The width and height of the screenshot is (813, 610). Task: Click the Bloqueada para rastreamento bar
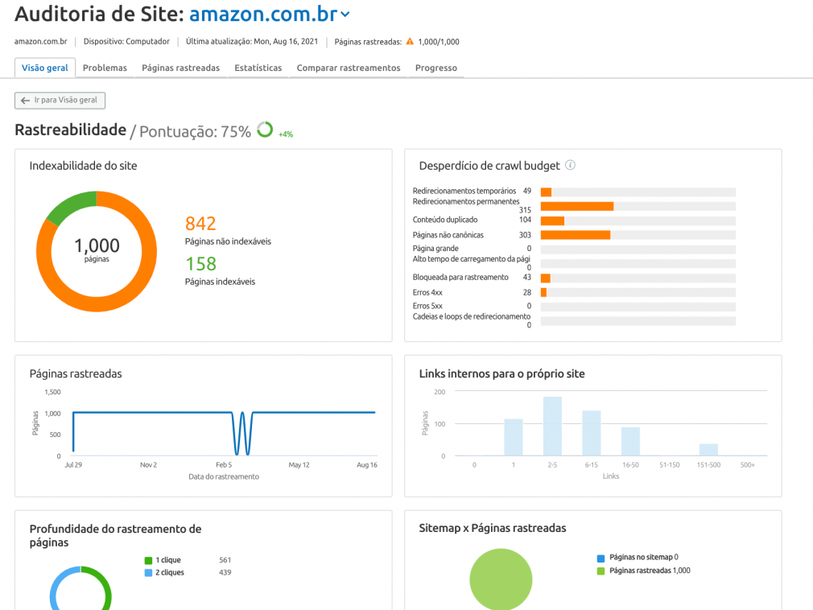(546, 278)
